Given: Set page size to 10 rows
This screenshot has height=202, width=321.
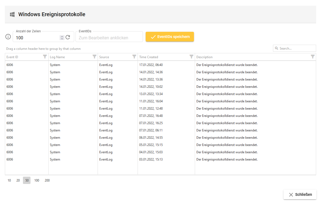Looking at the screenshot, I should click(9, 180).
